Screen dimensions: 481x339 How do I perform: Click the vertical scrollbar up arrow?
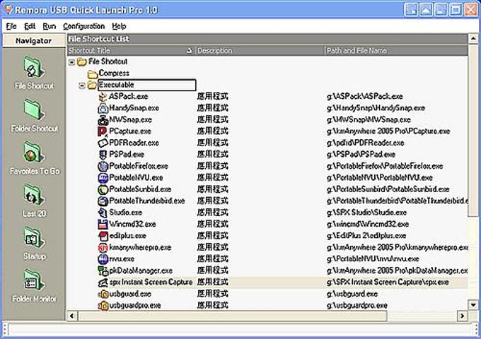pyautogui.click(x=473, y=39)
